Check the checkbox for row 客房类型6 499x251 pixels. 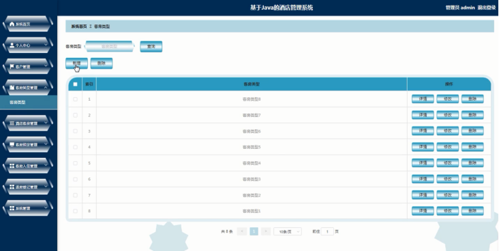point(76,131)
